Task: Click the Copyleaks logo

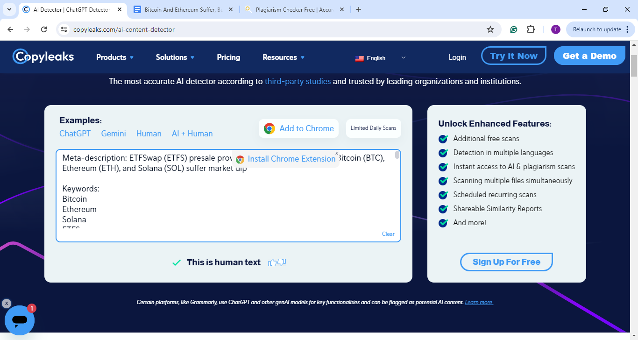Action: click(43, 57)
